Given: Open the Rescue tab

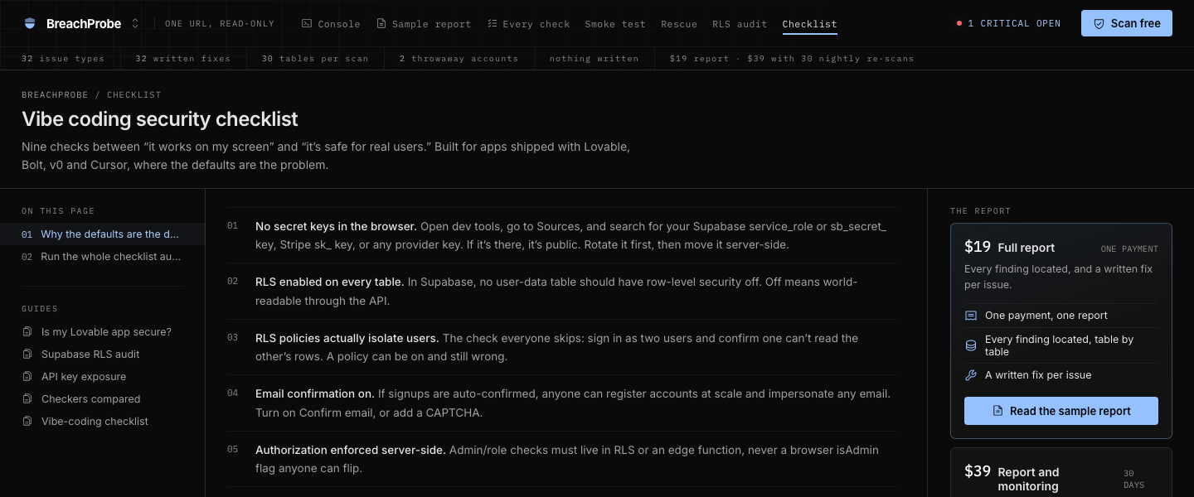Looking at the screenshot, I should click(679, 24).
